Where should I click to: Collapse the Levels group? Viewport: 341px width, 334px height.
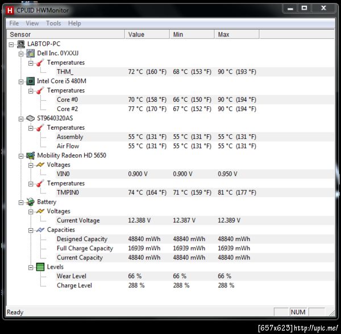point(31,267)
